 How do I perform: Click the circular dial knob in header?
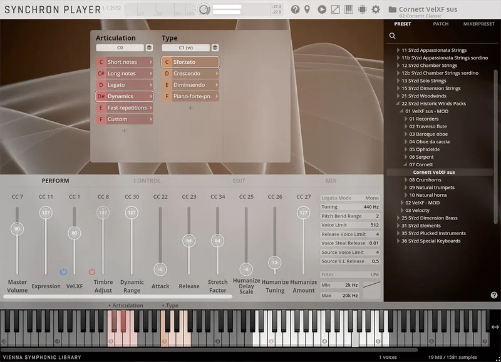point(203,9)
